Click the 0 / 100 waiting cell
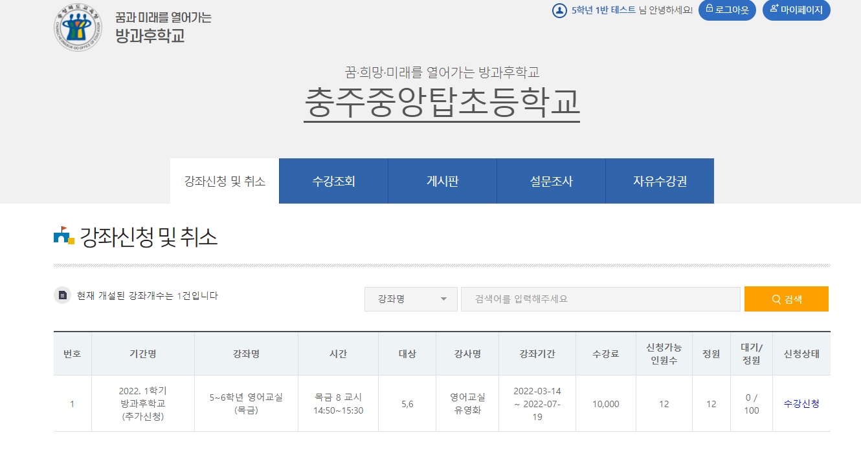 [x=752, y=404]
